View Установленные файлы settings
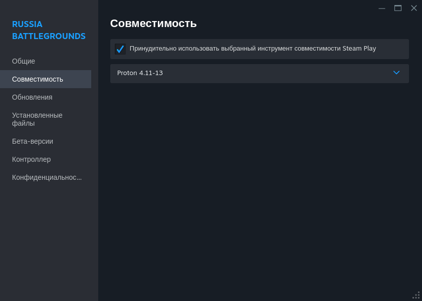 pos(37,119)
